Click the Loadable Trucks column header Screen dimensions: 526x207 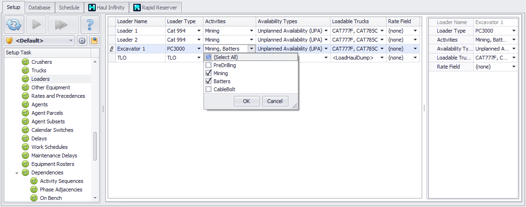(358, 21)
